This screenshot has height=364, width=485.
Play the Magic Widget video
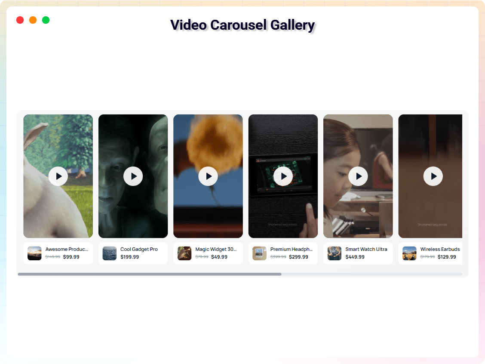point(208,176)
